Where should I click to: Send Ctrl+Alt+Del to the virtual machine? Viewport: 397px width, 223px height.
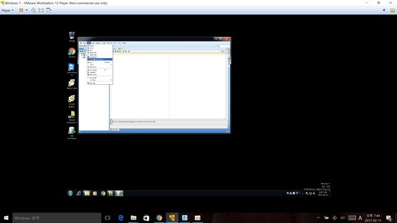pyautogui.click(x=33, y=11)
